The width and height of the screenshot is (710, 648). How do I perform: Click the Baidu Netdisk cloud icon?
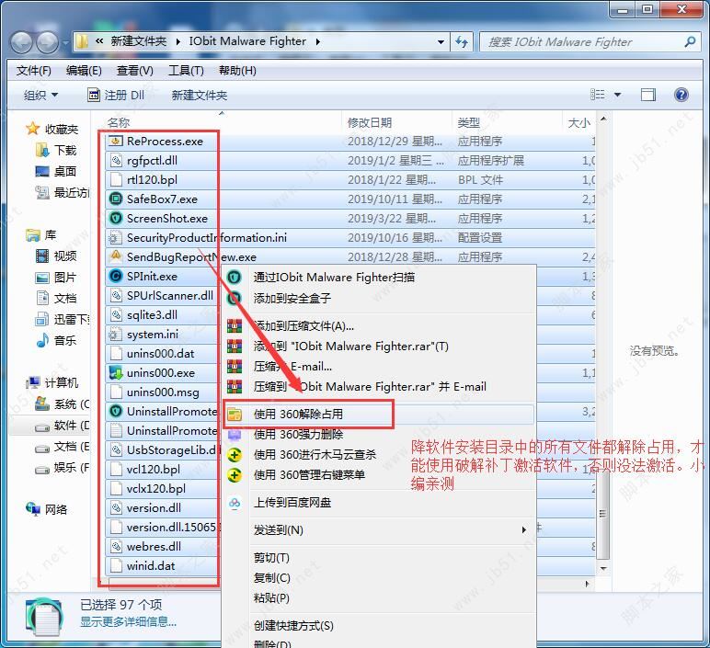[235, 503]
